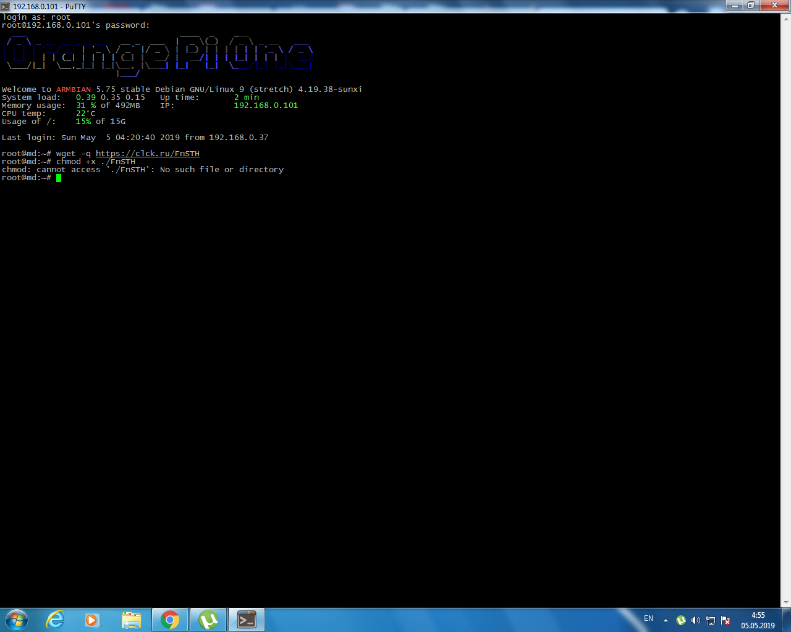The image size is (791, 632).
Task: Click the terminal scrollbar up arrow
Action: pos(786,19)
